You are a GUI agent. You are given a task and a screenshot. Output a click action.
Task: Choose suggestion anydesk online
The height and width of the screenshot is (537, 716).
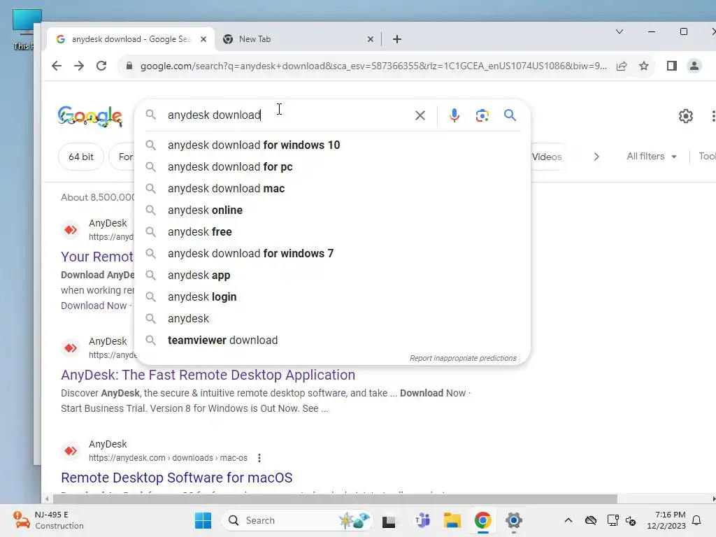click(x=333, y=210)
